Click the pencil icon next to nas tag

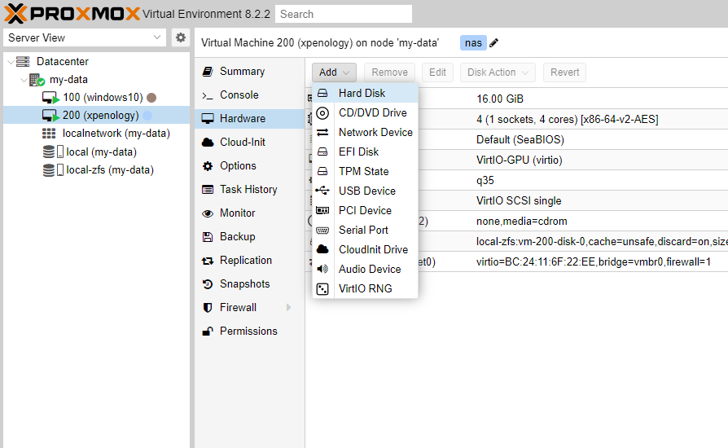point(494,42)
